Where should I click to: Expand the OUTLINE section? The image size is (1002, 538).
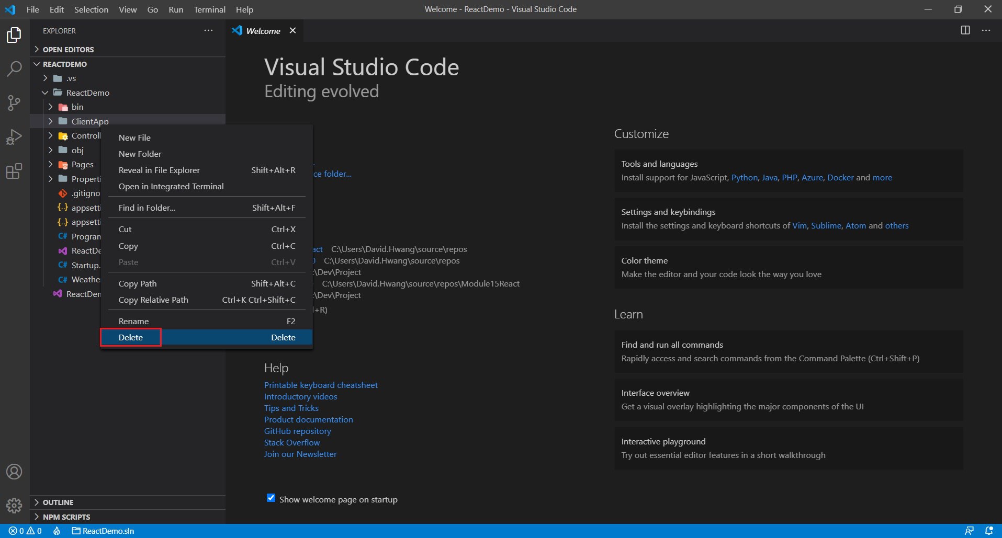point(128,502)
